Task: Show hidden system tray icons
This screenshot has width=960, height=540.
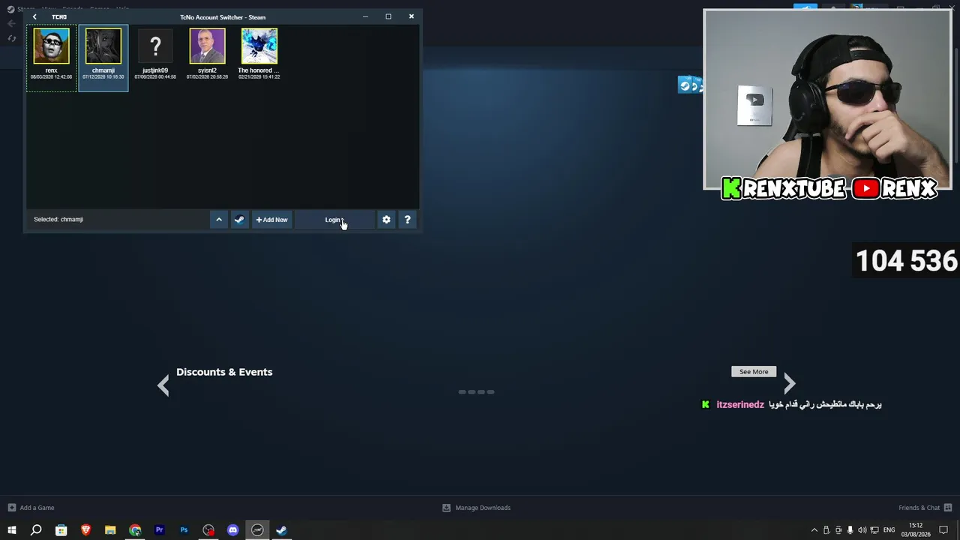Action: pos(814,530)
